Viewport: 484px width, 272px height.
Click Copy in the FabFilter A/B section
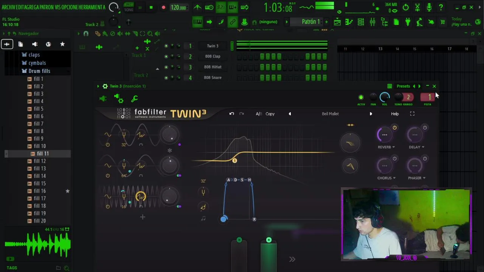270,114
